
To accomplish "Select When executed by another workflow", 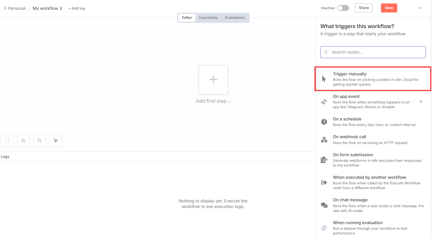I will click(370, 177).
